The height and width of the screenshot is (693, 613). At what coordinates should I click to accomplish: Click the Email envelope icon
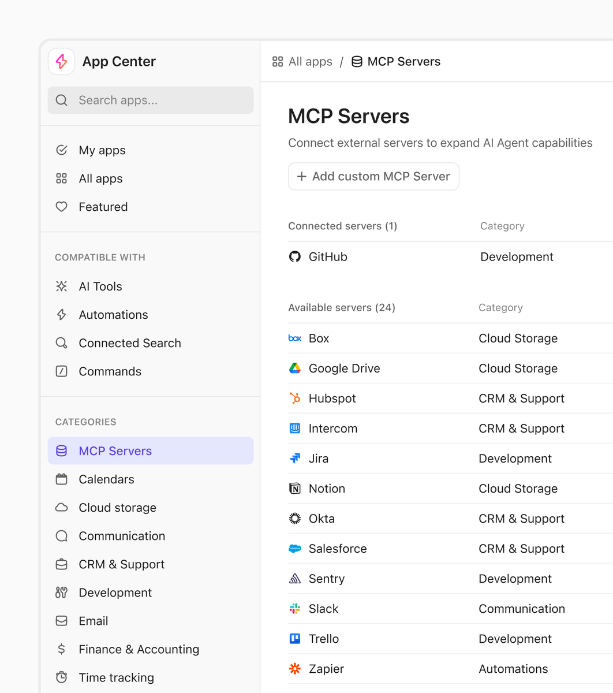(x=62, y=621)
